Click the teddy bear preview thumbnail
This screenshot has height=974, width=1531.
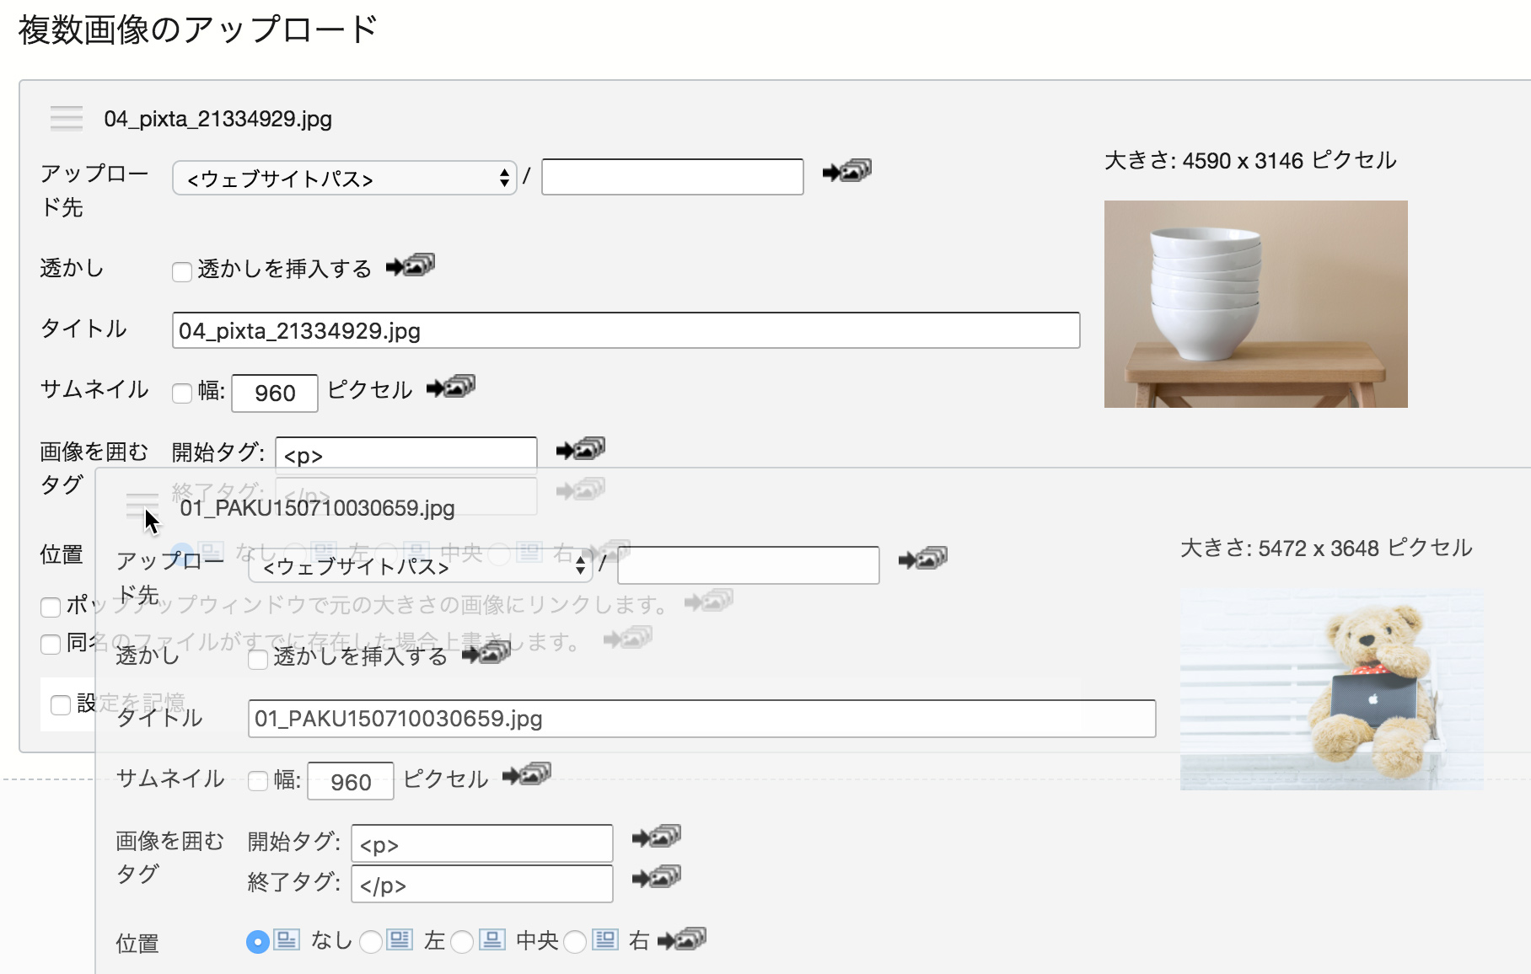click(1332, 691)
